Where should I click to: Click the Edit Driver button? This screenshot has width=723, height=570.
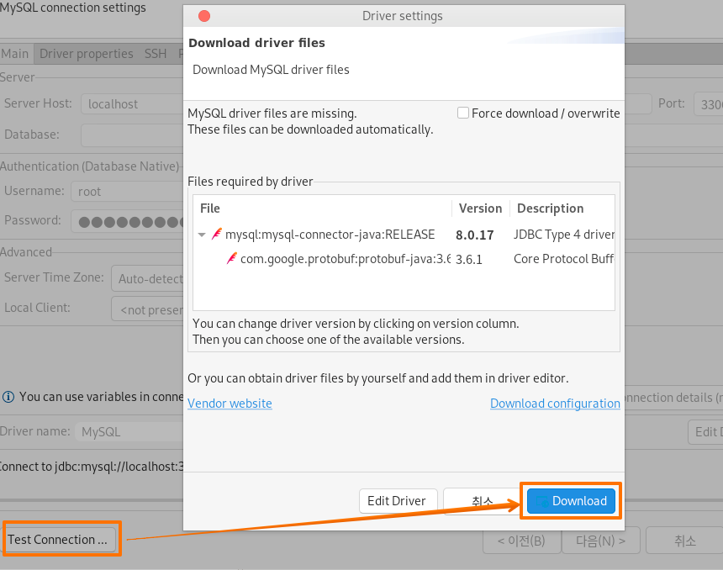click(398, 501)
